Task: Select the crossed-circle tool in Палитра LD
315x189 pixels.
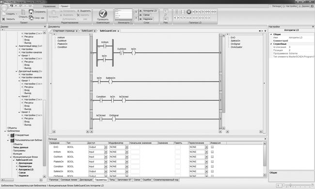Action: click(x=189, y=12)
